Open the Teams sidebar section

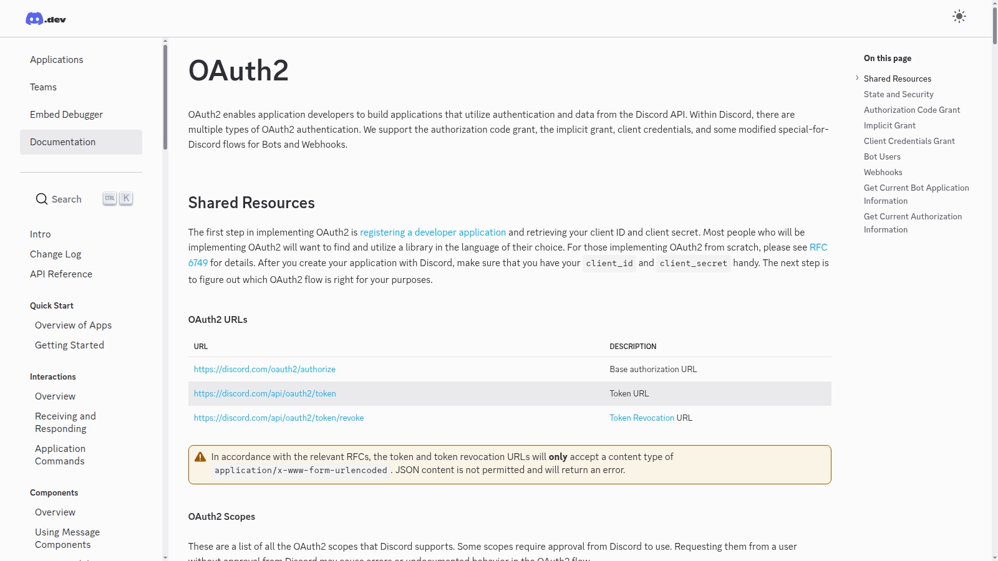pyautogui.click(x=44, y=87)
